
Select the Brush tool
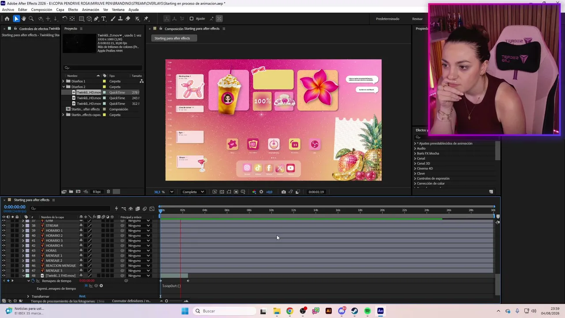tap(113, 19)
